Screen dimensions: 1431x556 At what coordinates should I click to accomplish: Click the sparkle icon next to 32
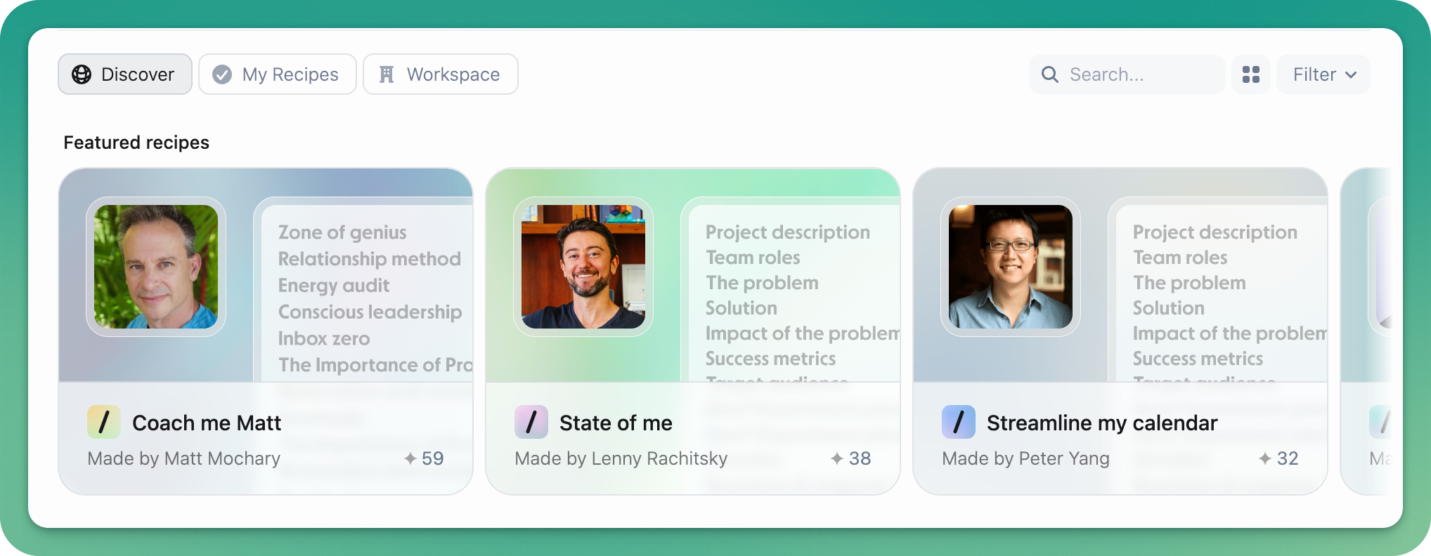click(x=1265, y=458)
